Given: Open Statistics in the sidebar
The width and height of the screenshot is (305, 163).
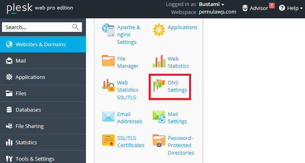Looking at the screenshot, I should click(x=43, y=142).
